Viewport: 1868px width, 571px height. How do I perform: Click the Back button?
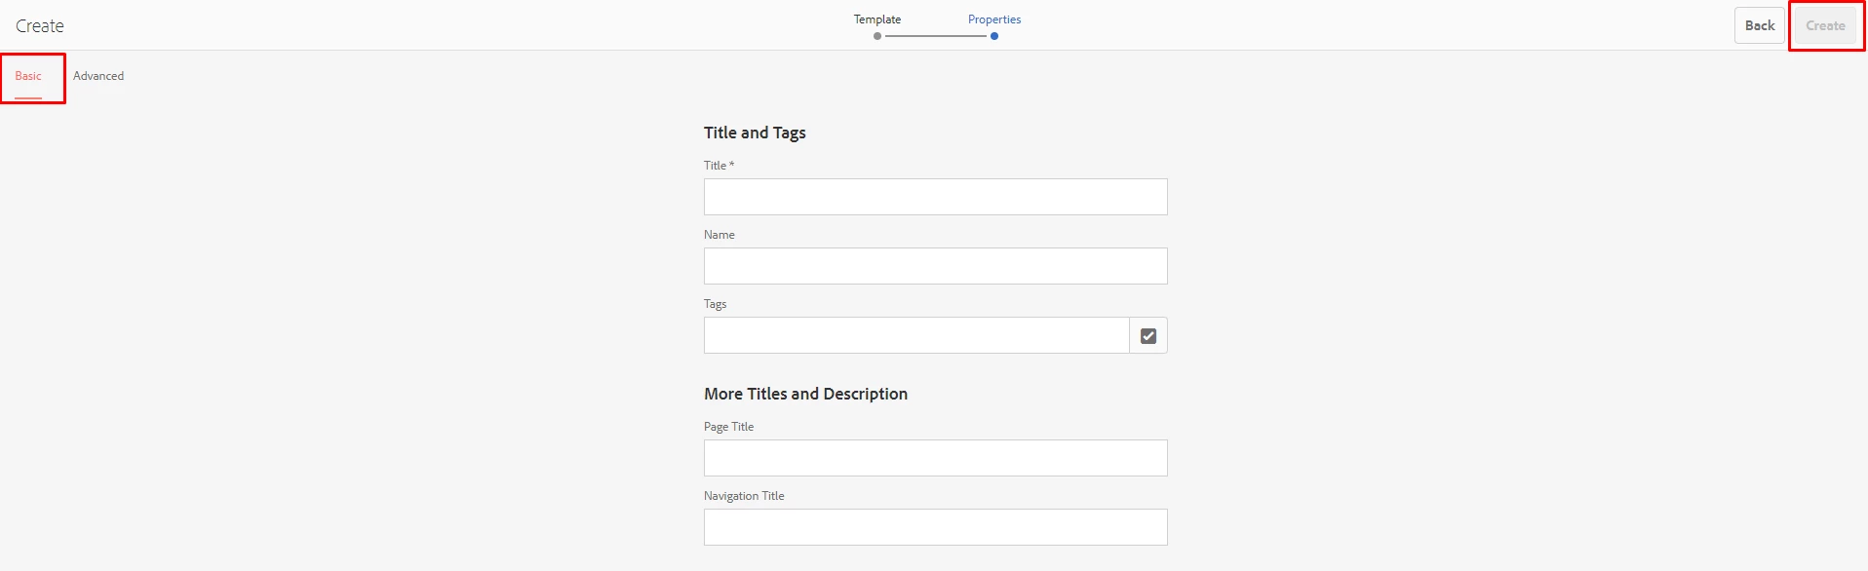1759,25
